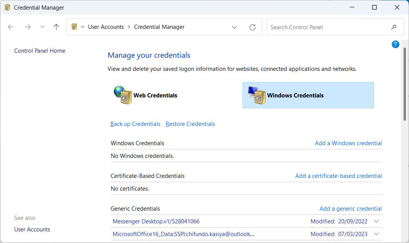
Task: Click the Control Panel icon in address bar
Action: 73,27
